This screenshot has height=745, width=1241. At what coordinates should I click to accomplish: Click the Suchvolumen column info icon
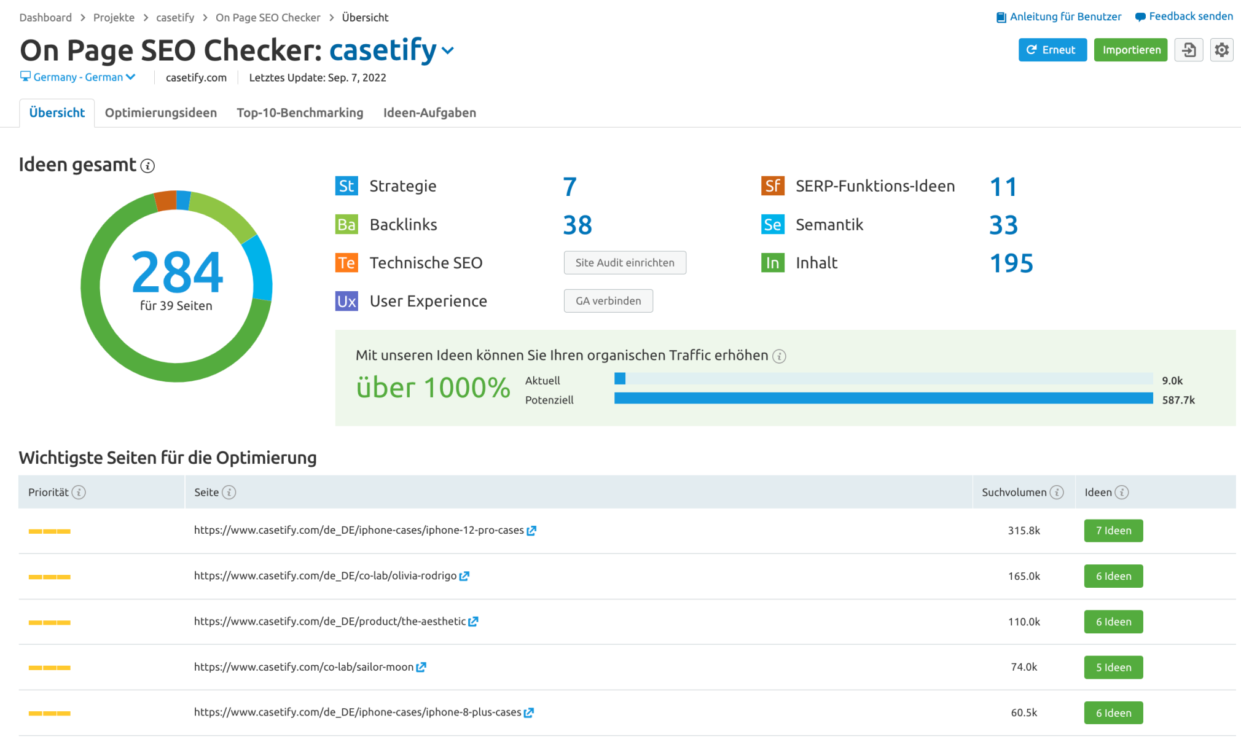[x=1057, y=492]
